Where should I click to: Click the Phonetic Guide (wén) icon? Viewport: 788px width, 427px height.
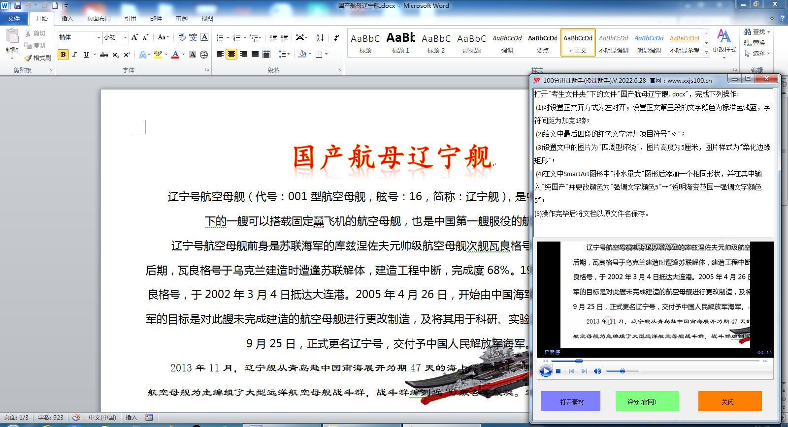pyautogui.click(x=193, y=37)
